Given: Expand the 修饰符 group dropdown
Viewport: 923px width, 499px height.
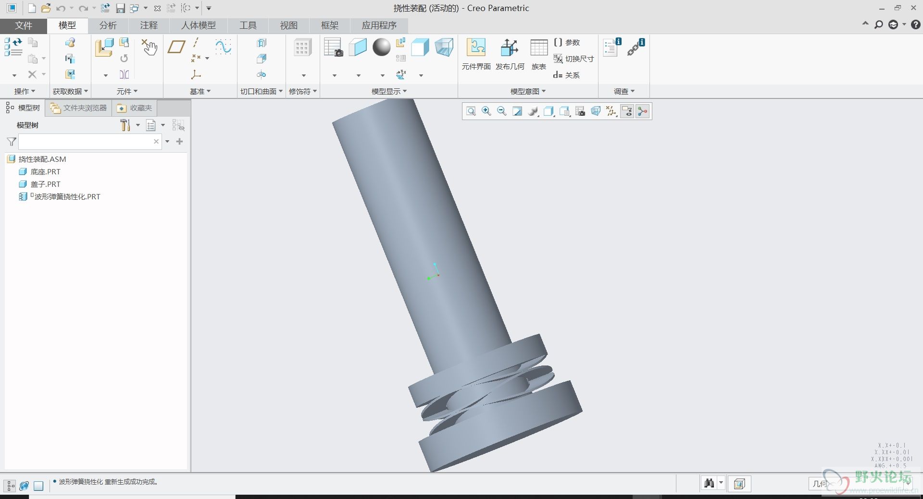Looking at the screenshot, I should (x=303, y=91).
